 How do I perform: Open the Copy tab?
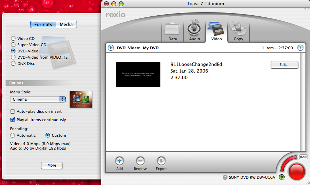click(238, 31)
